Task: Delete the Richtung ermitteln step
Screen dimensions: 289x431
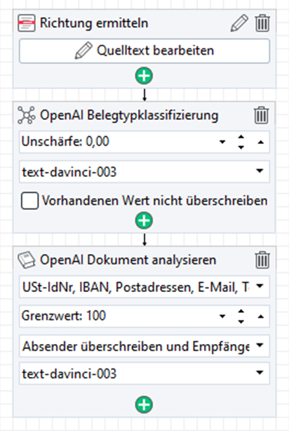Action: (262, 23)
